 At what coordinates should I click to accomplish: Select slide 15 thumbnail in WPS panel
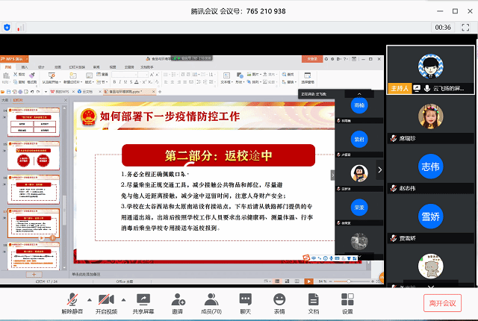point(34,155)
